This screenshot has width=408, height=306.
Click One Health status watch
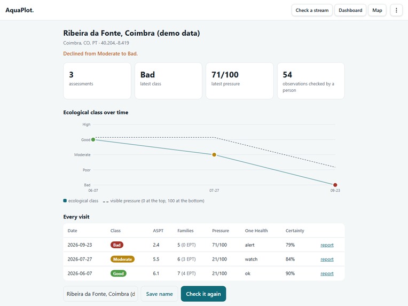pyautogui.click(x=251, y=259)
